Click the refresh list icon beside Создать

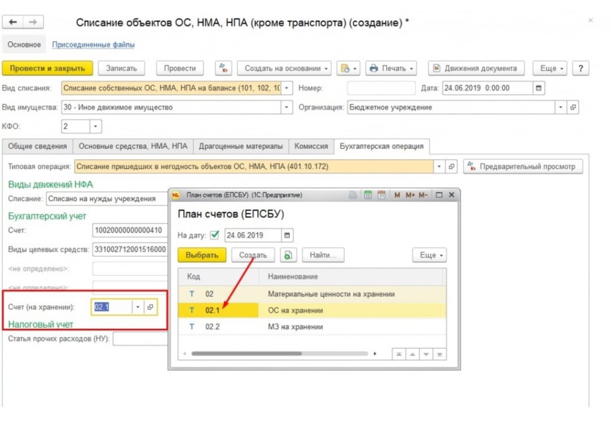tap(288, 255)
